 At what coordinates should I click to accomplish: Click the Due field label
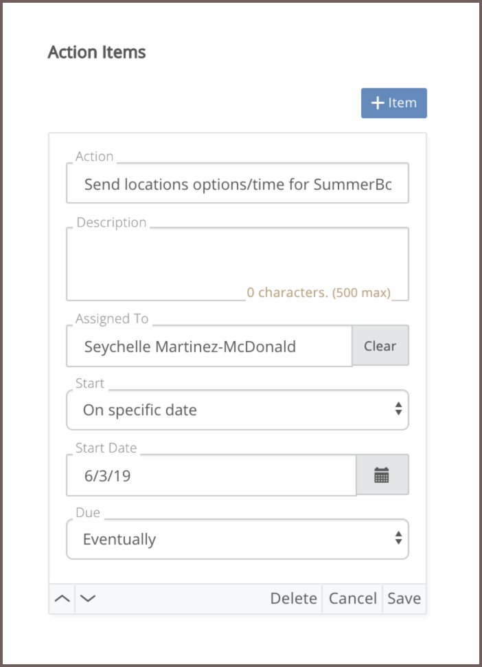(88, 512)
